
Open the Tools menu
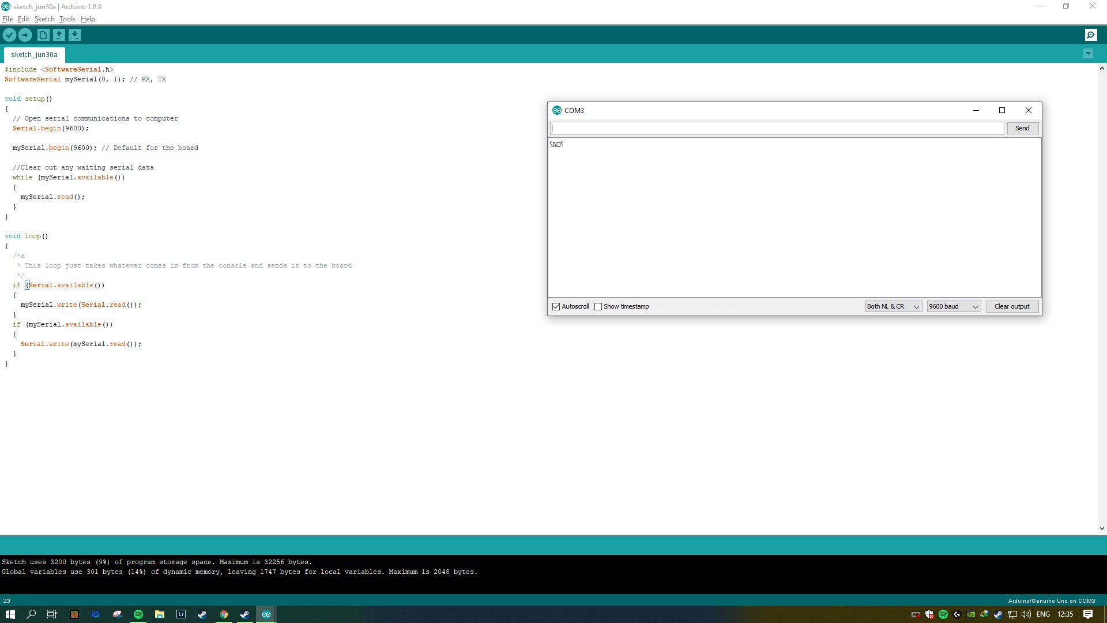[67, 19]
